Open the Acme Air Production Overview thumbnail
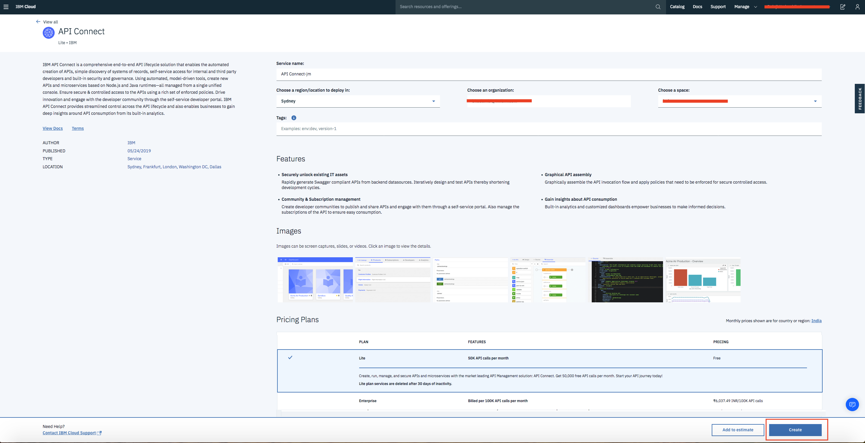The image size is (865, 443). 703,280
